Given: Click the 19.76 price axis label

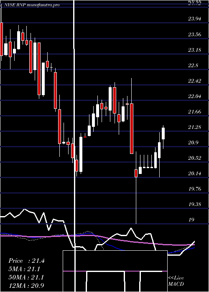Looking at the screenshot, I should [x=195, y=189].
